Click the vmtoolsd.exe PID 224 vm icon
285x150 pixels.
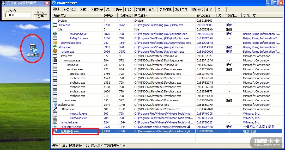tap(55, 122)
